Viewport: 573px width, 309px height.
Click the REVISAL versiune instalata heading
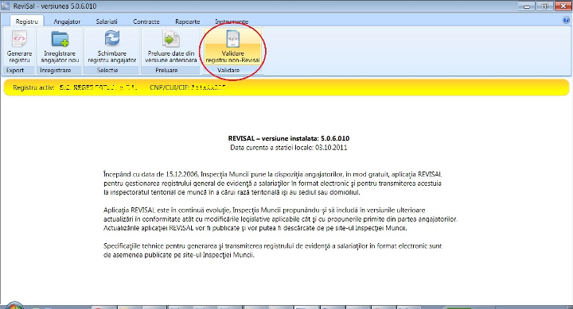289,138
